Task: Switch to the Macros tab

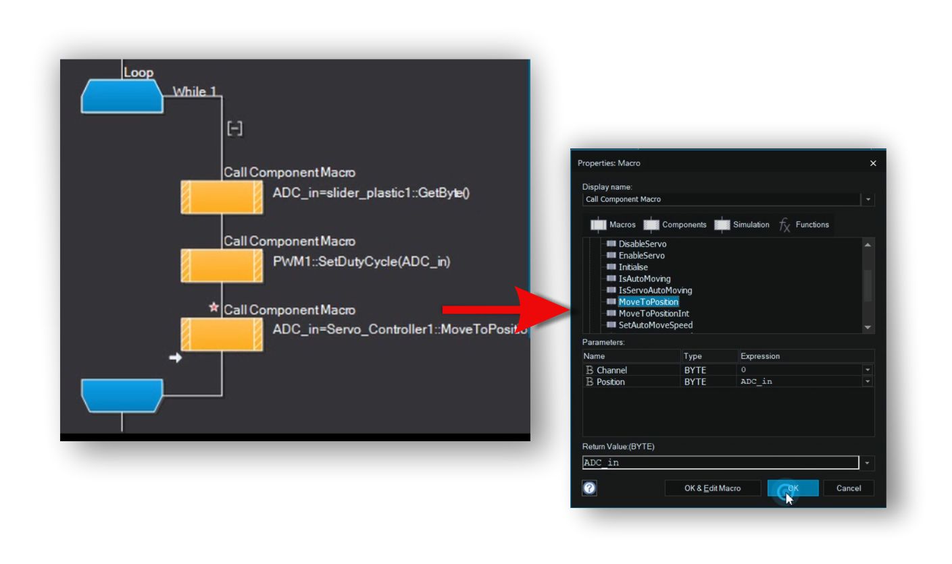Action: click(x=613, y=225)
